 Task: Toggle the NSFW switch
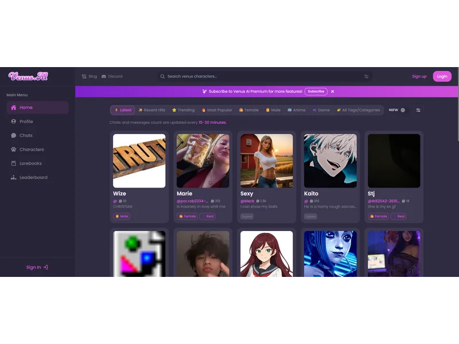pyautogui.click(x=402, y=110)
